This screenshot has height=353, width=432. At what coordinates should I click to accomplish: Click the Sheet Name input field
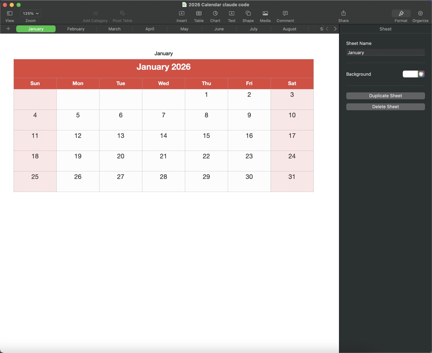click(386, 52)
